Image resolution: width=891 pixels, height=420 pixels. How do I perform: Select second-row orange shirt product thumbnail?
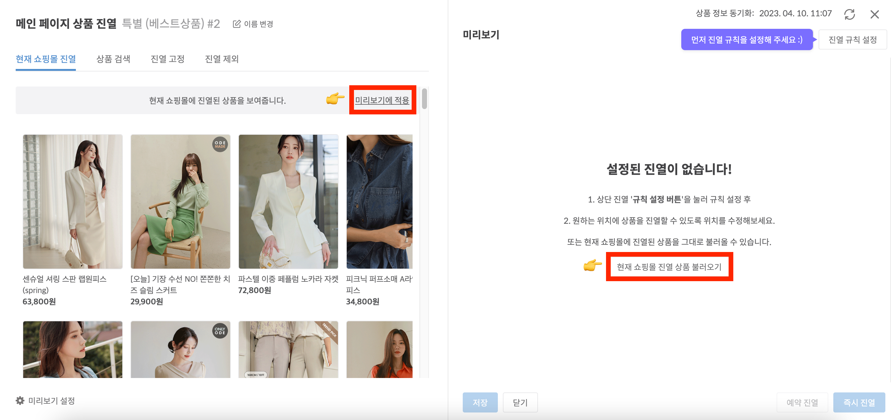point(379,349)
